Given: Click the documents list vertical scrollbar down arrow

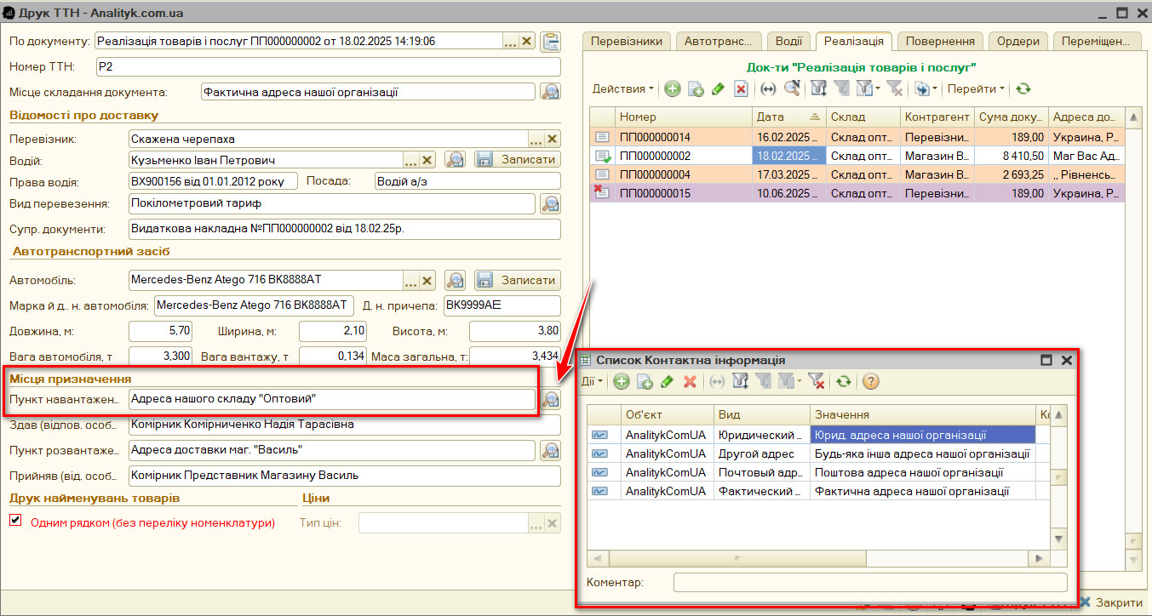Looking at the screenshot, I should [1133, 560].
